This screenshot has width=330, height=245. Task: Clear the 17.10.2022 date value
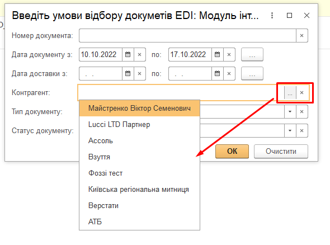[229, 54]
